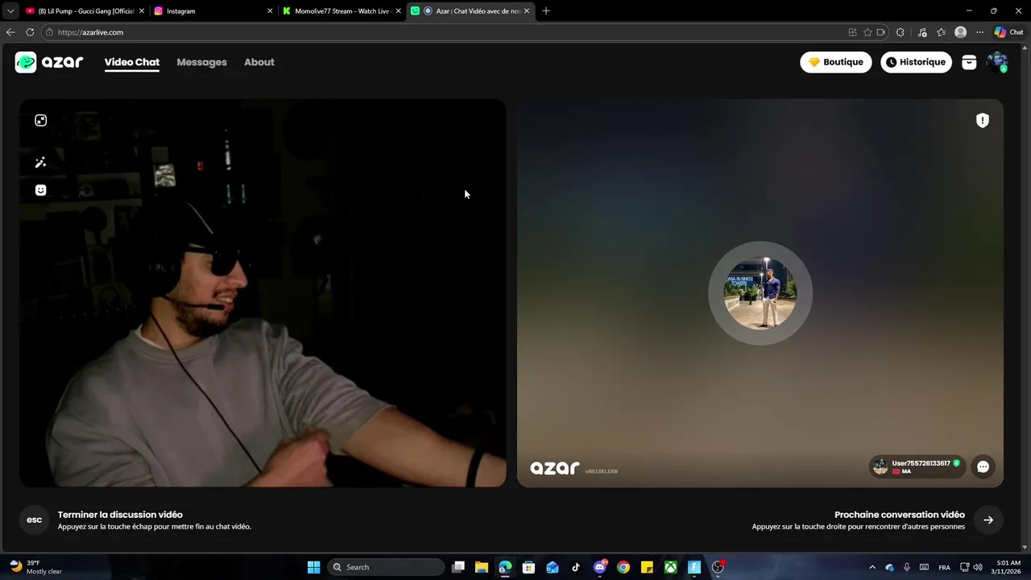Open the Xbox app from taskbar
The width and height of the screenshot is (1031, 580).
click(x=670, y=567)
